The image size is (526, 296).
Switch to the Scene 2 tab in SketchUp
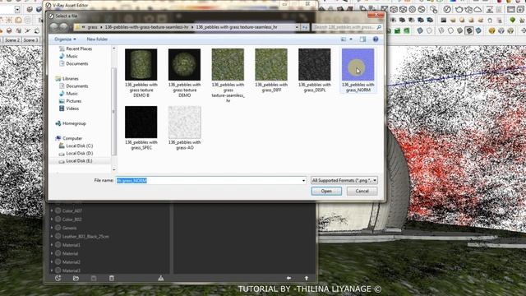pyautogui.click(x=12, y=40)
